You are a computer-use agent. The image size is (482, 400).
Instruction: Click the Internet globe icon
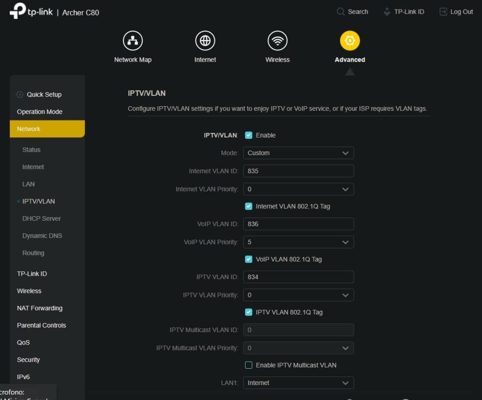[205, 41]
